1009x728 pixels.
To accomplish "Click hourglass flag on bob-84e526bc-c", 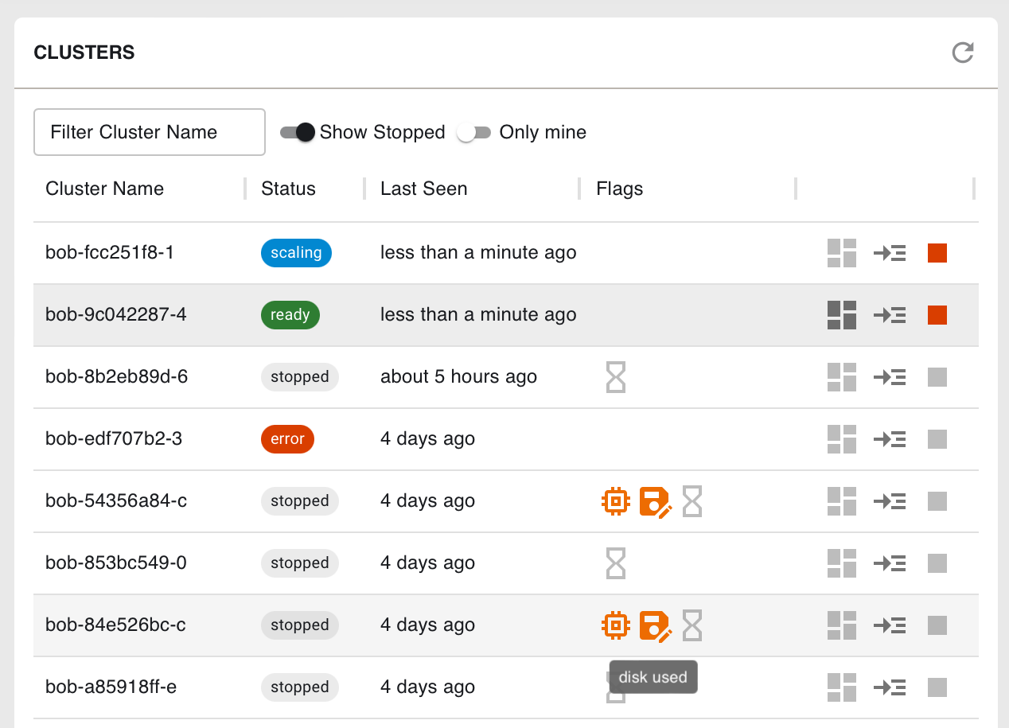I will pos(692,625).
